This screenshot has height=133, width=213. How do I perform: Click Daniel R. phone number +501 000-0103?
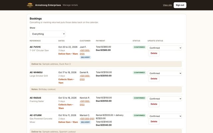tap(85, 77)
